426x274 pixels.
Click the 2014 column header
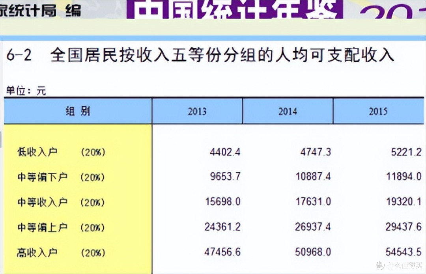[x=288, y=111]
